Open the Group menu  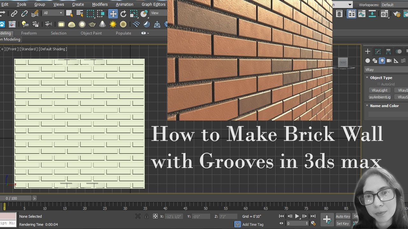pos(40,4)
